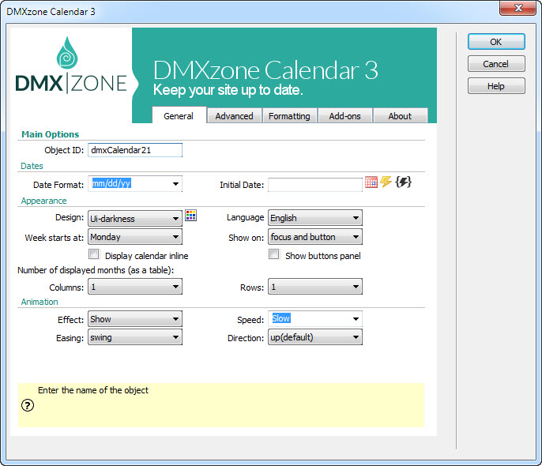Click the 'Appearance' section label

43,201
